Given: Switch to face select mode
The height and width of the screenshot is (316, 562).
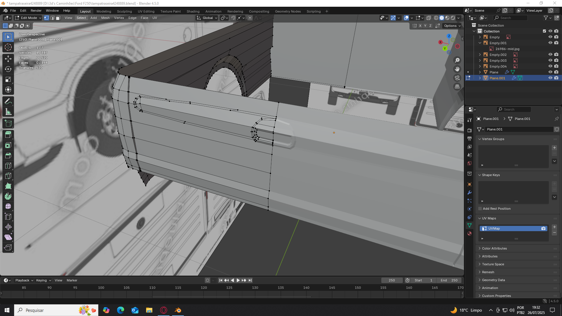Looking at the screenshot, I should point(58,18).
